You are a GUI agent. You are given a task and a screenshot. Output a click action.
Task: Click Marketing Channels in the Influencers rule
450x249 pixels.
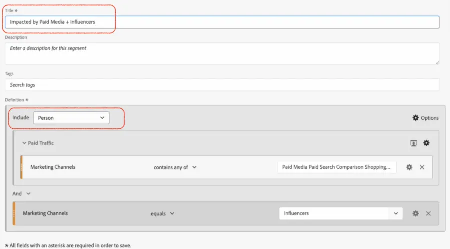[45, 213]
